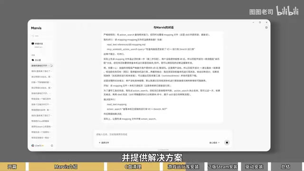Open the conversation '帮我生成一个视频…'
This screenshot has width=304, height=171.
click(42, 132)
